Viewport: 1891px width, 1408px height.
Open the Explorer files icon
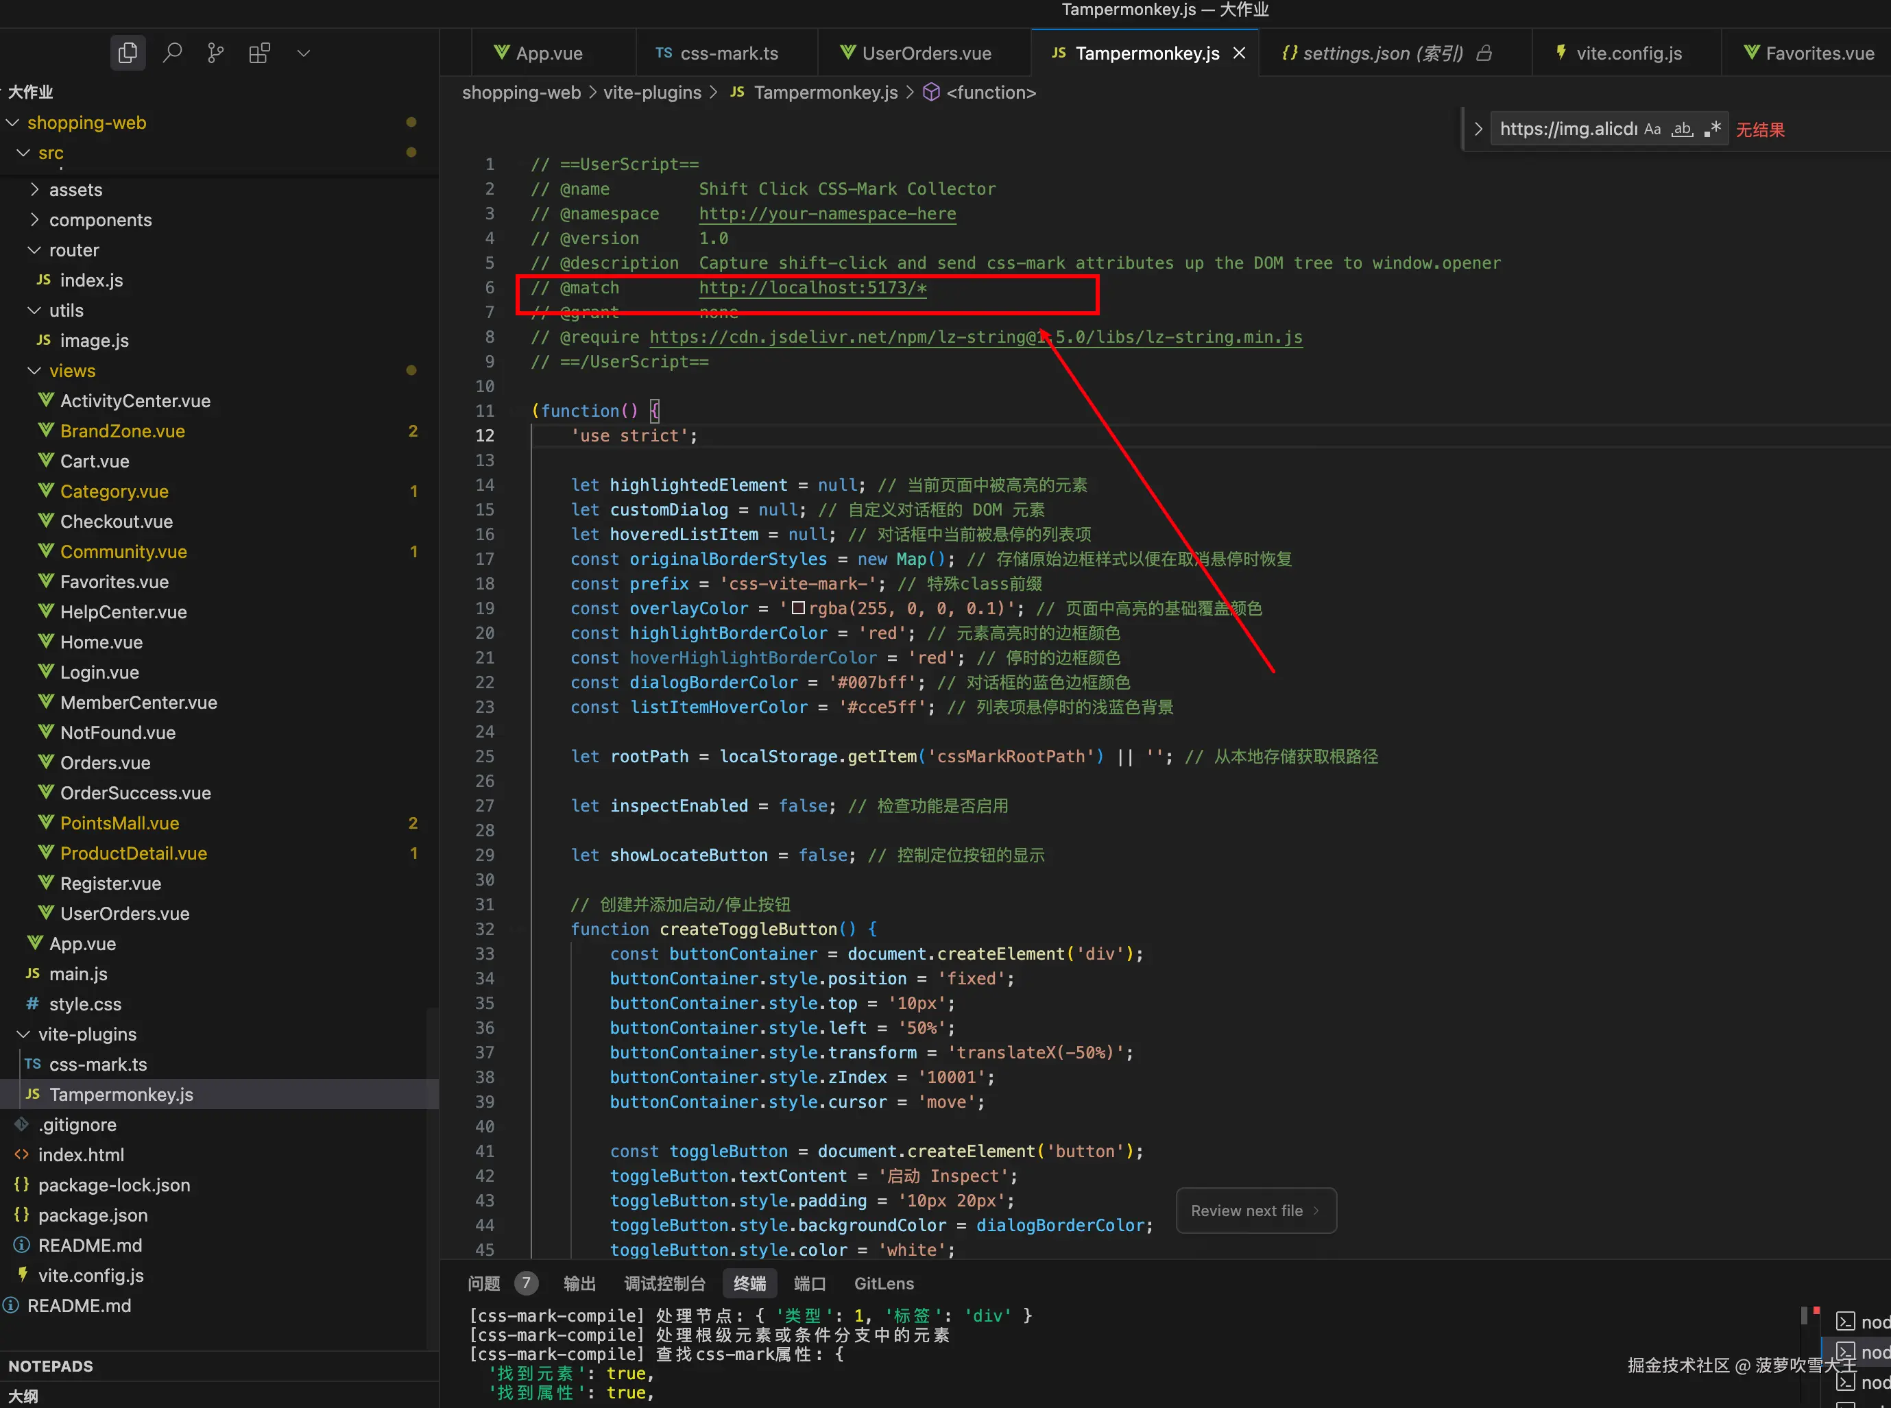(128, 53)
